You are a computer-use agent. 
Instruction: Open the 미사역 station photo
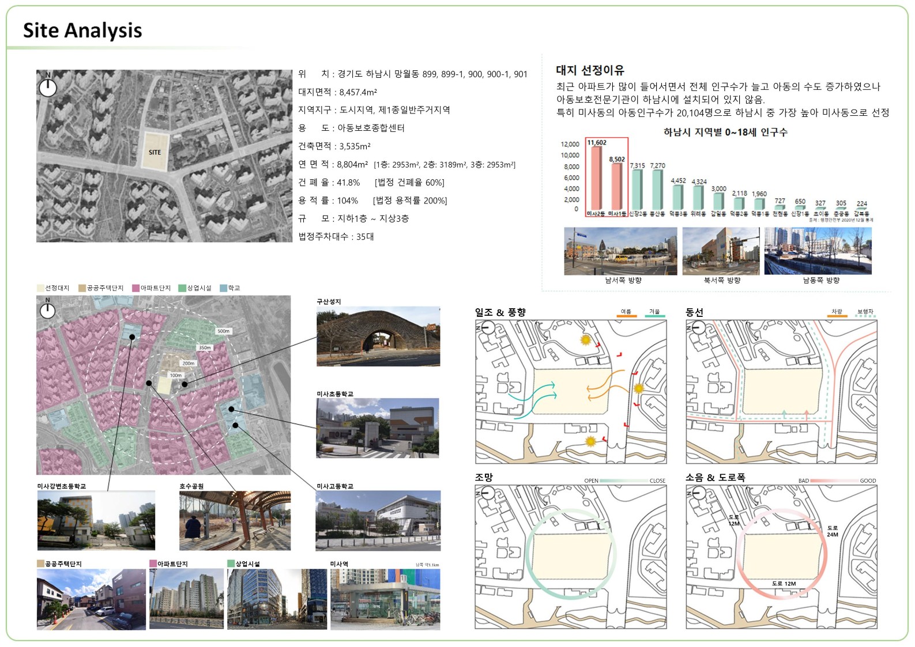pos(385,599)
